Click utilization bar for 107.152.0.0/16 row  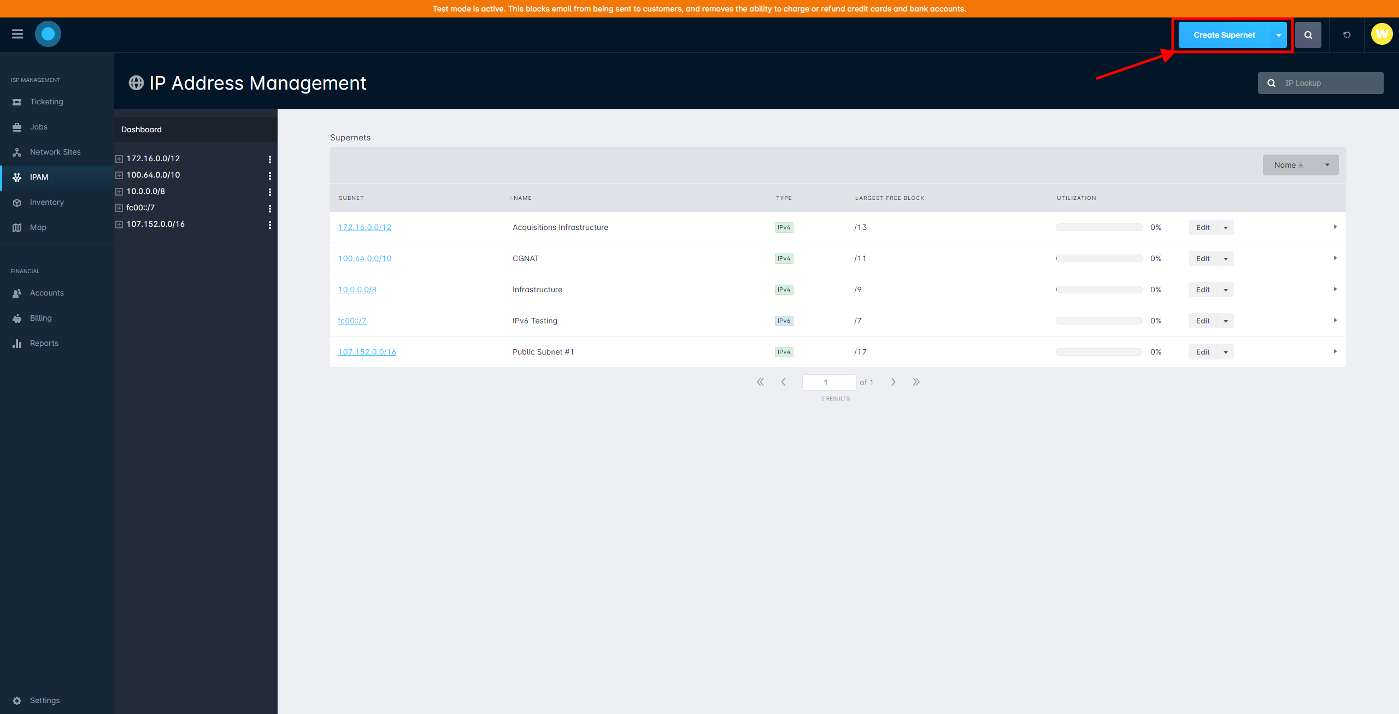1099,352
